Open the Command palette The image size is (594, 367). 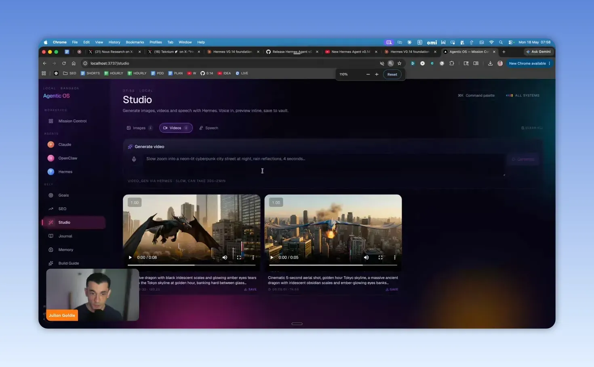[x=476, y=96]
